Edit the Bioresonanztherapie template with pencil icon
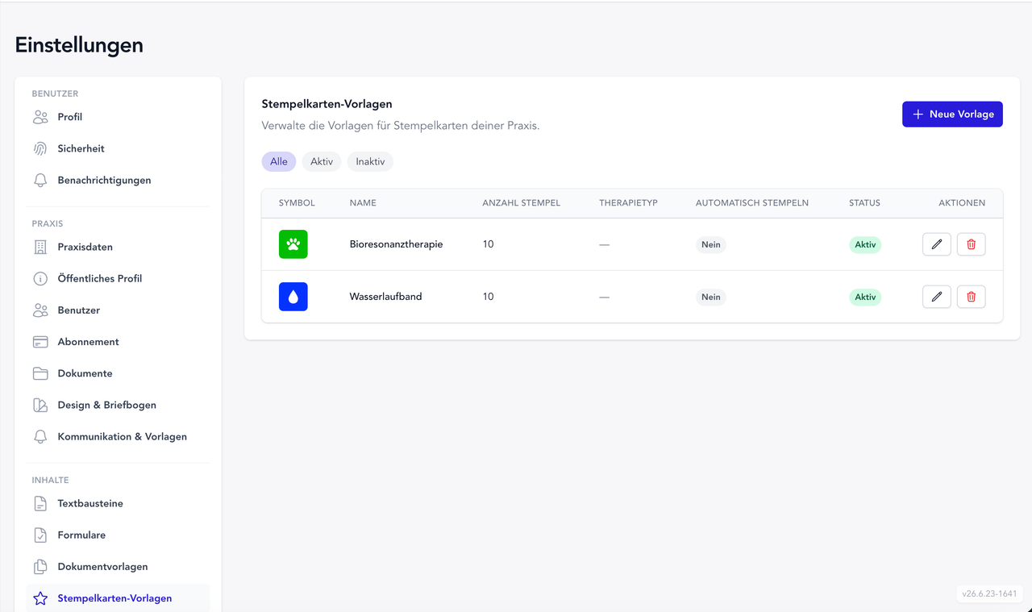The image size is (1032, 612). (x=936, y=244)
